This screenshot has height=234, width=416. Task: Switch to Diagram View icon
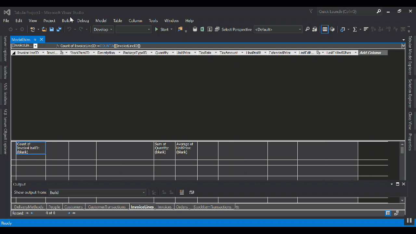(x=332, y=29)
